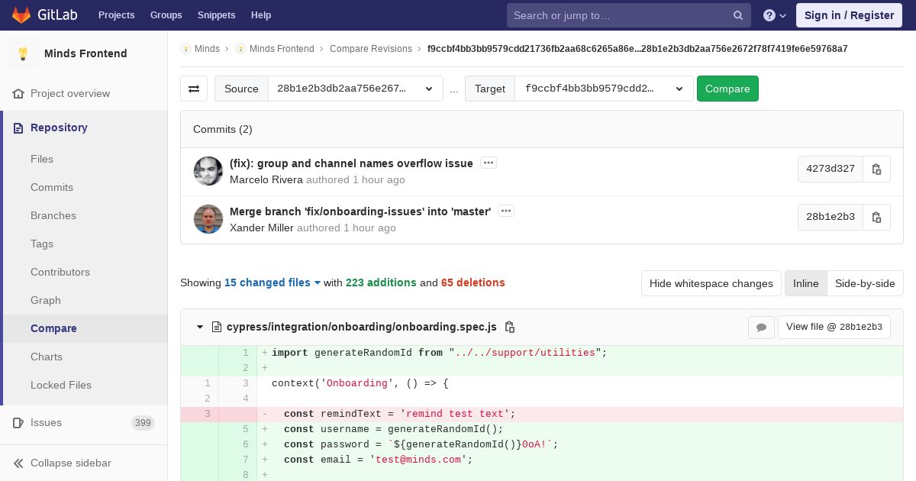Click the Minds Frontend project avatar

coord(23,53)
